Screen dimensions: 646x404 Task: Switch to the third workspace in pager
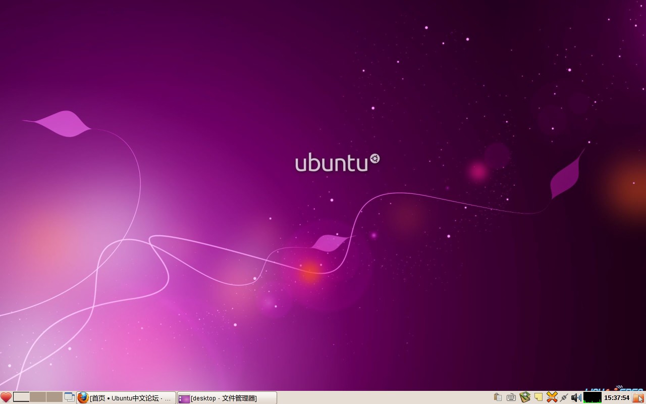[x=55, y=397]
